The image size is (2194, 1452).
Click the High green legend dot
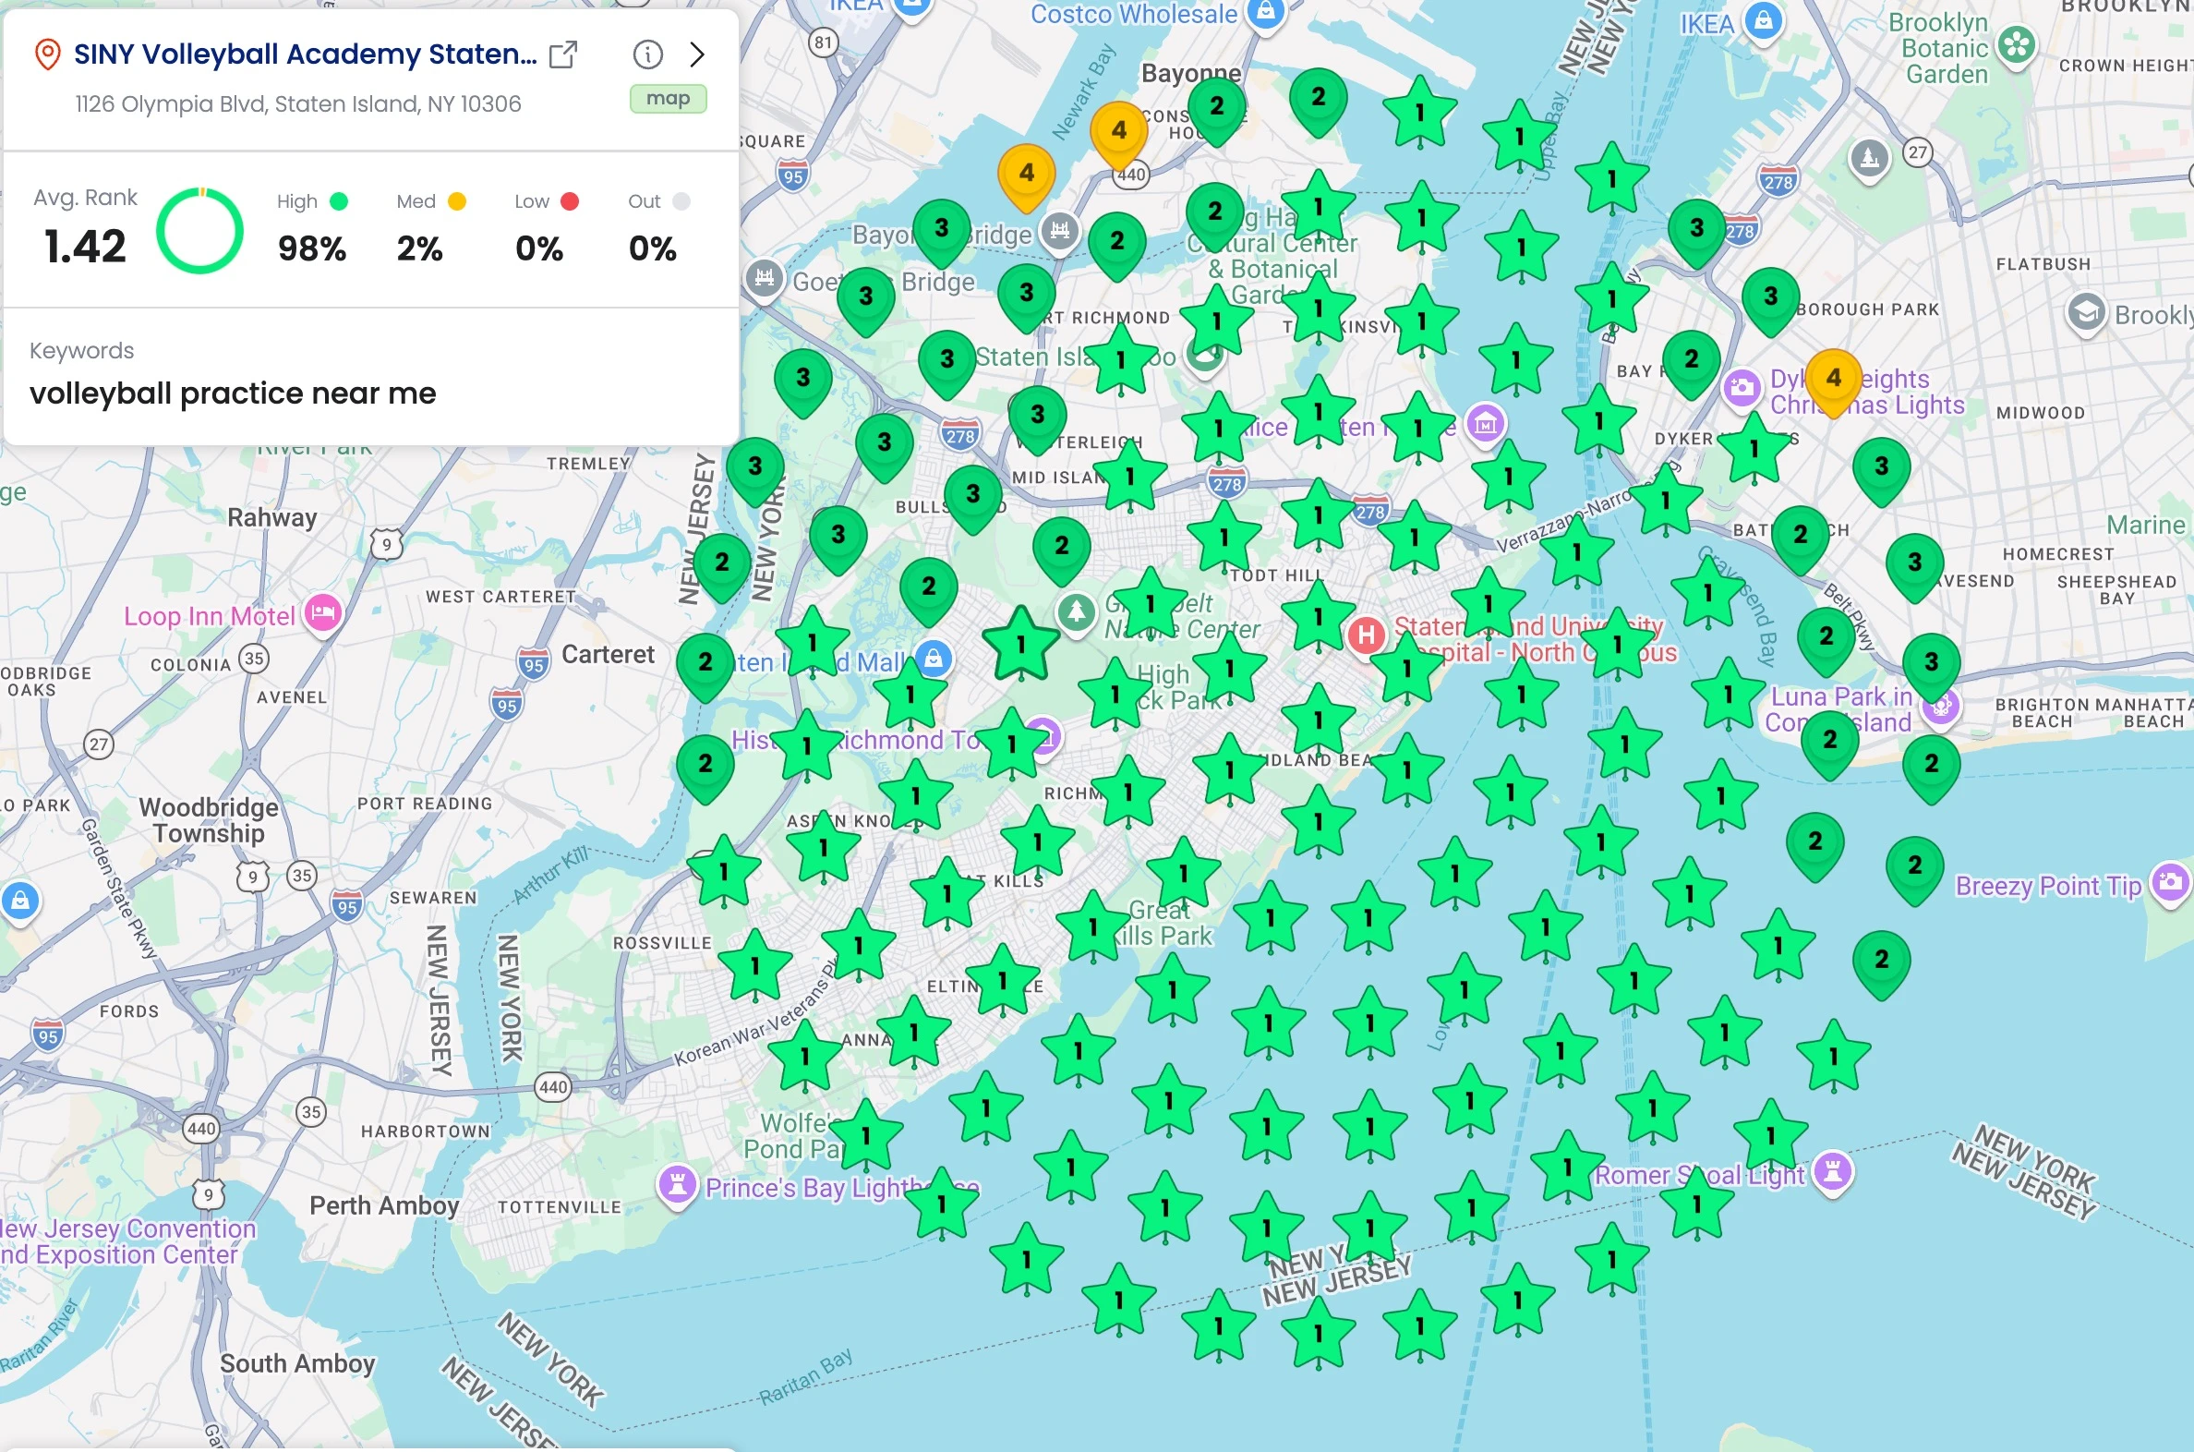[339, 201]
